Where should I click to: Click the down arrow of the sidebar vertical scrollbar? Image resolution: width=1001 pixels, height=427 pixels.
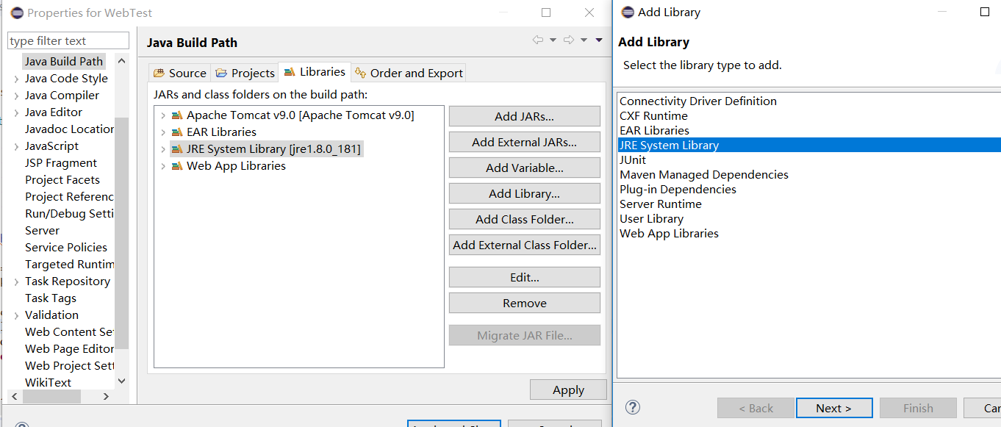tap(122, 381)
